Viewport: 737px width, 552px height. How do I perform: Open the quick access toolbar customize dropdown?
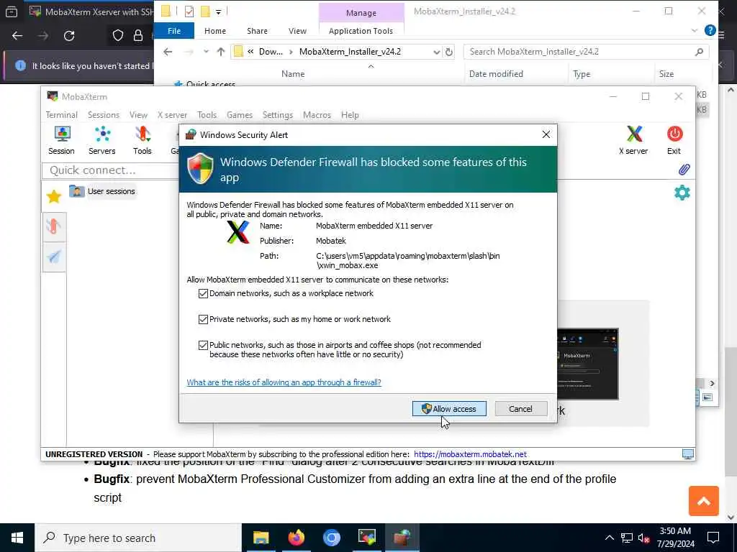coord(218,11)
